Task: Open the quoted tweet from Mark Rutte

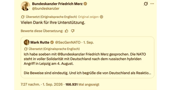Action: point(87,57)
